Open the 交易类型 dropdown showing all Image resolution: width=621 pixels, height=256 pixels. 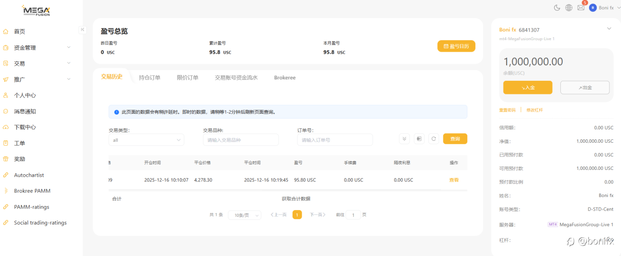[x=146, y=140]
